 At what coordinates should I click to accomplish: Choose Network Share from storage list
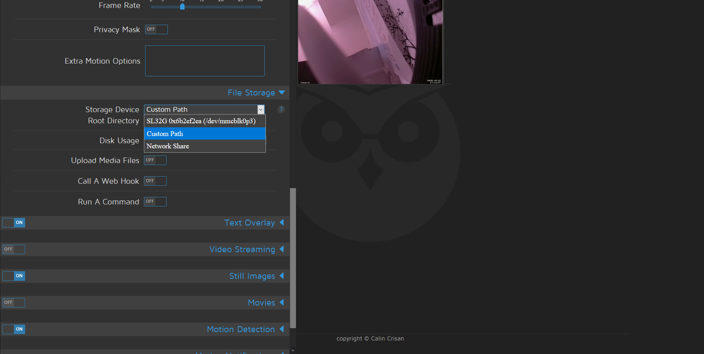click(205, 146)
